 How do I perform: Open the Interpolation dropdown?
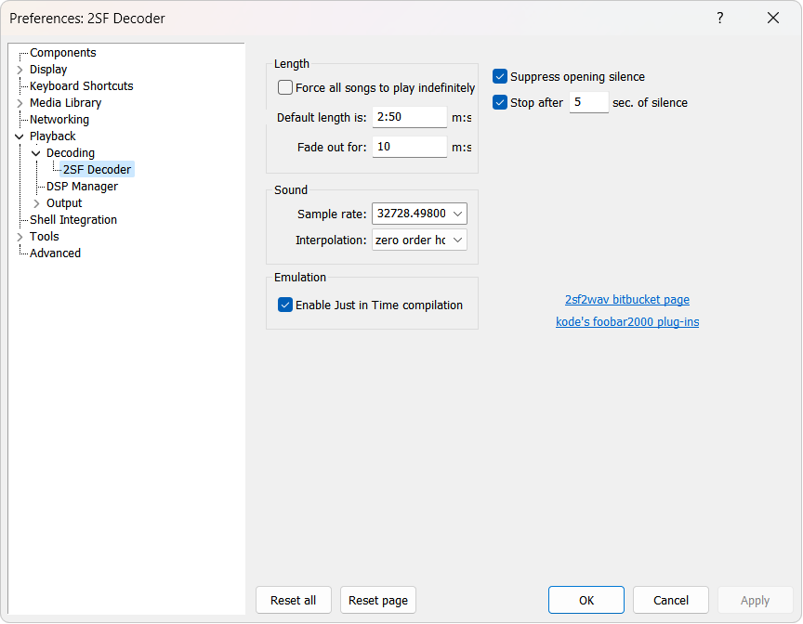419,240
